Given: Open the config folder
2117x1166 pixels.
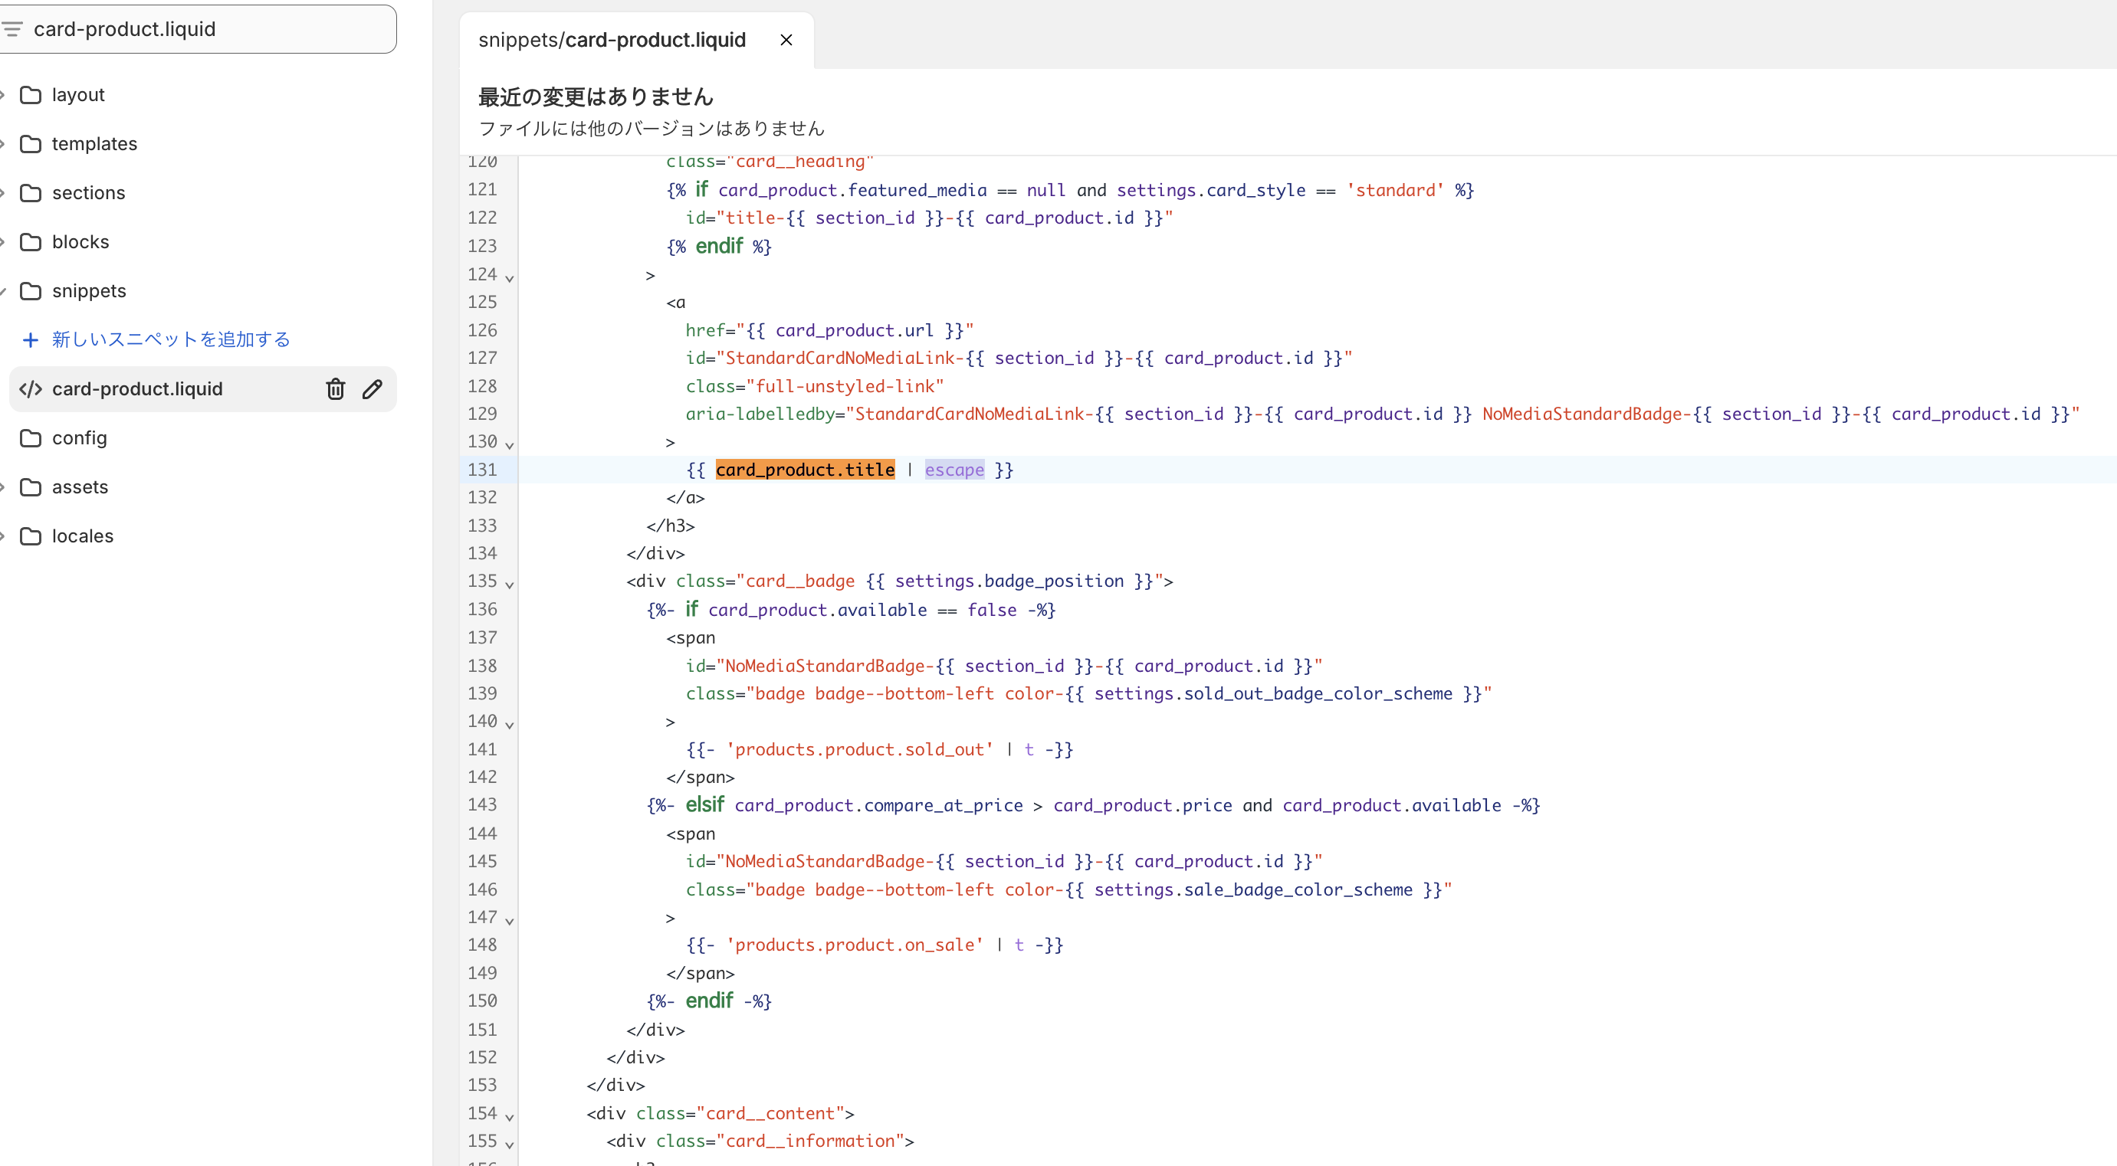Looking at the screenshot, I should [x=79, y=437].
